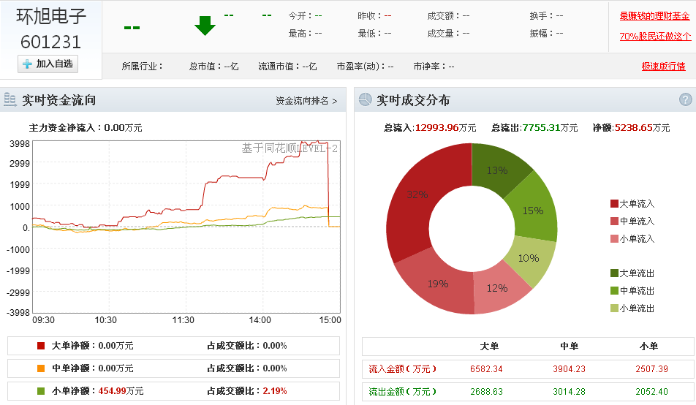This screenshot has height=405, width=696.
Task: Click 小单 inflow amount 2507.39
Action: [x=651, y=369]
